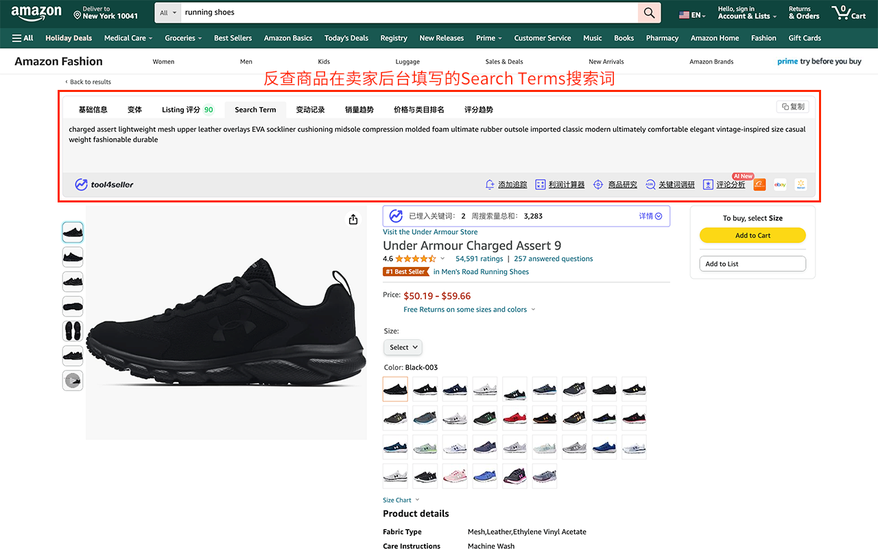Click the 添加追踪 bell icon
This screenshot has height=549, width=878.
[x=490, y=185]
